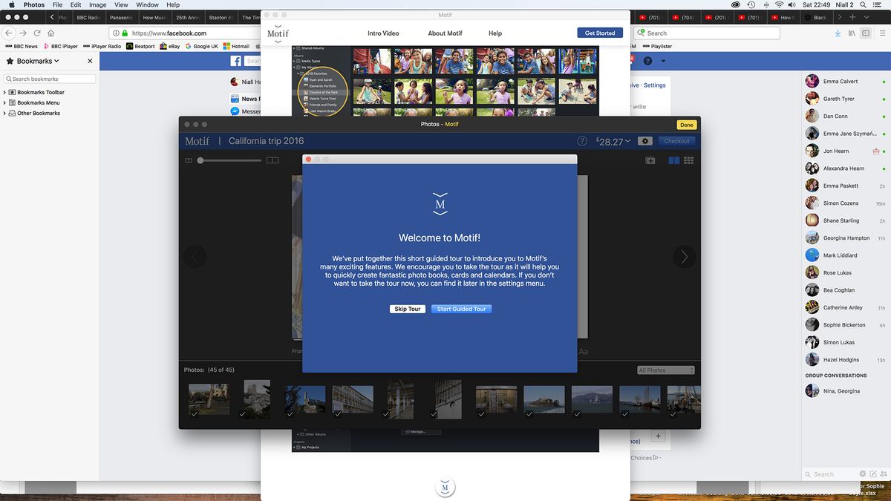Switch to grid overview icon in Motif

pos(689,160)
